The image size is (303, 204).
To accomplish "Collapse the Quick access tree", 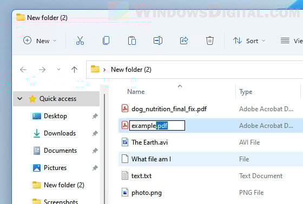I will point(19,99).
